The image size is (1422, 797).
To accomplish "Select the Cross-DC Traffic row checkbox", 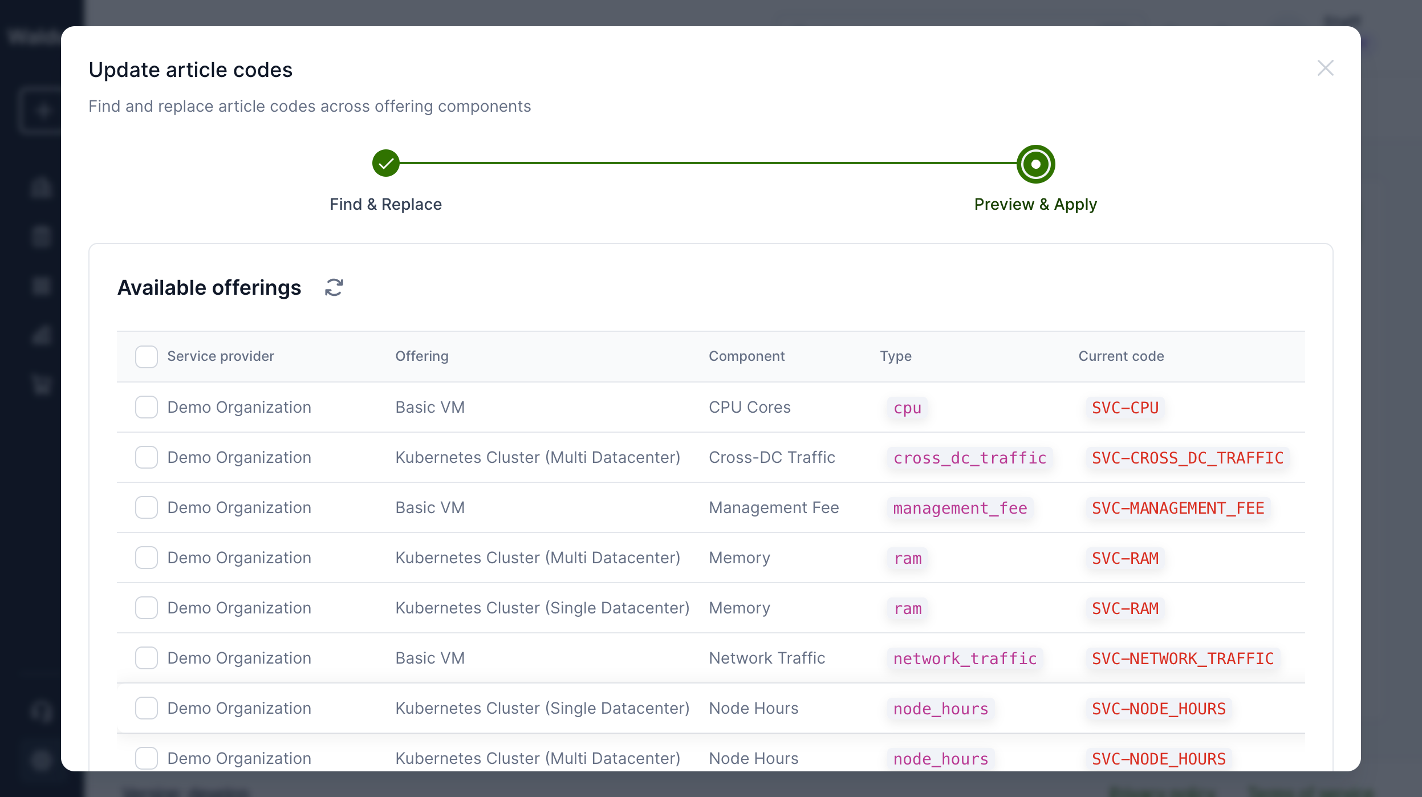I will point(147,458).
